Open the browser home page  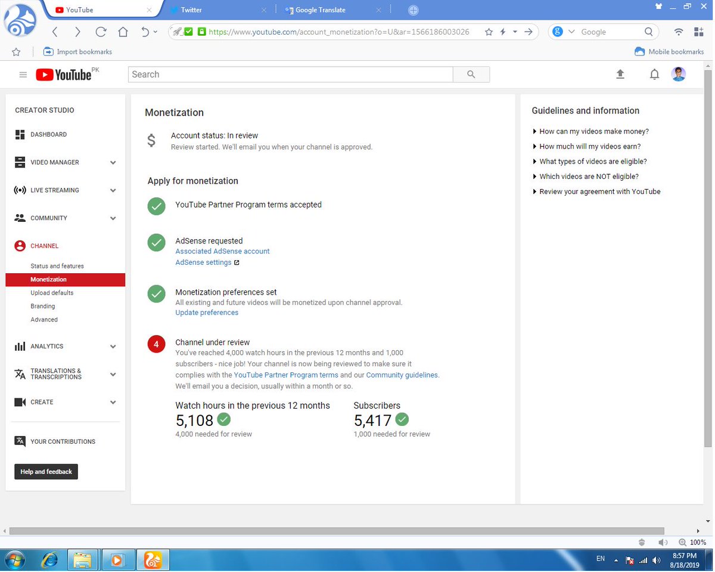[x=123, y=32]
